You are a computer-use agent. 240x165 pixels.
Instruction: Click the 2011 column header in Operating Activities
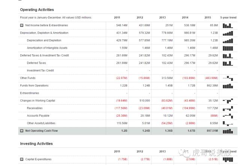(117, 18)
